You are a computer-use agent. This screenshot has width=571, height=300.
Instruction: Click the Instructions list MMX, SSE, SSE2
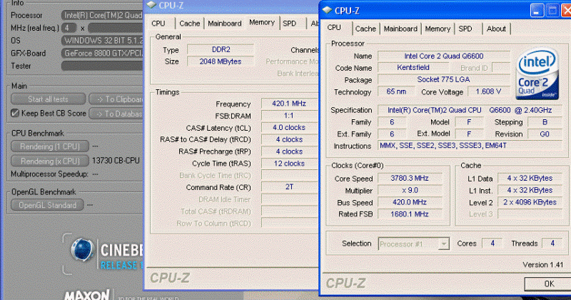point(470,146)
